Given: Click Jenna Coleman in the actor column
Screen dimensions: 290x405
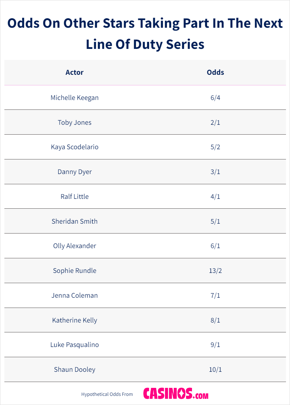Looking at the screenshot, I should (x=74, y=296).
